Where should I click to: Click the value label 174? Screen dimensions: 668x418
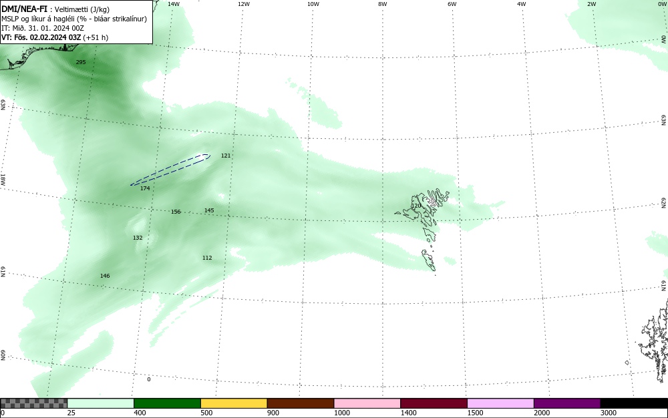pos(145,188)
